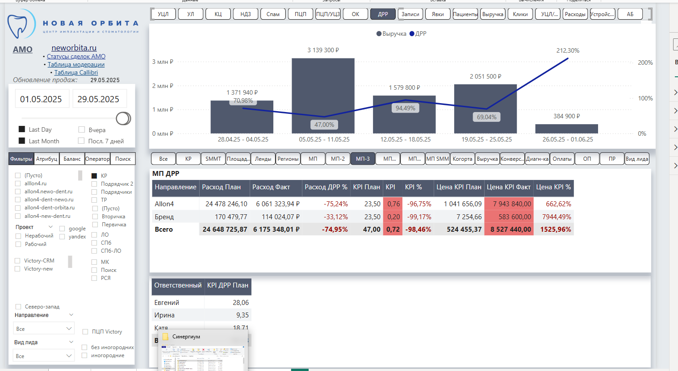Enable the Вчера checkbox
The image size is (678, 371).
point(81,129)
